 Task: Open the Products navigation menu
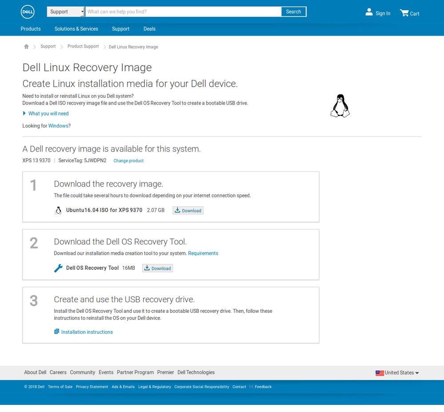click(x=30, y=28)
